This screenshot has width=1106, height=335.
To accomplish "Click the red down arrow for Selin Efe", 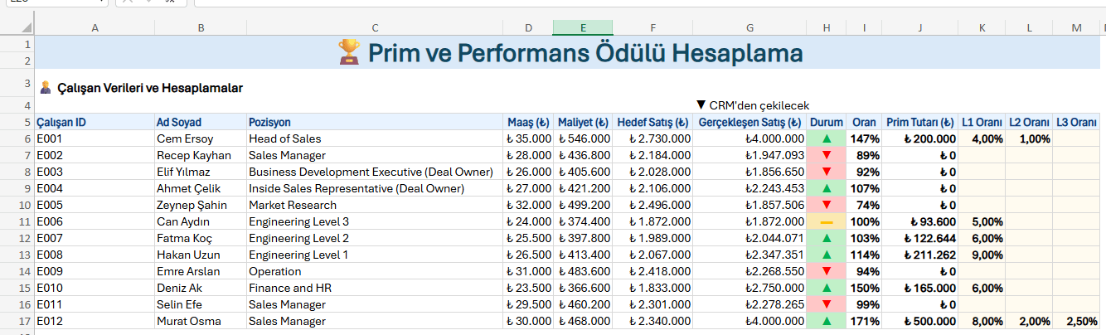I will [826, 304].
